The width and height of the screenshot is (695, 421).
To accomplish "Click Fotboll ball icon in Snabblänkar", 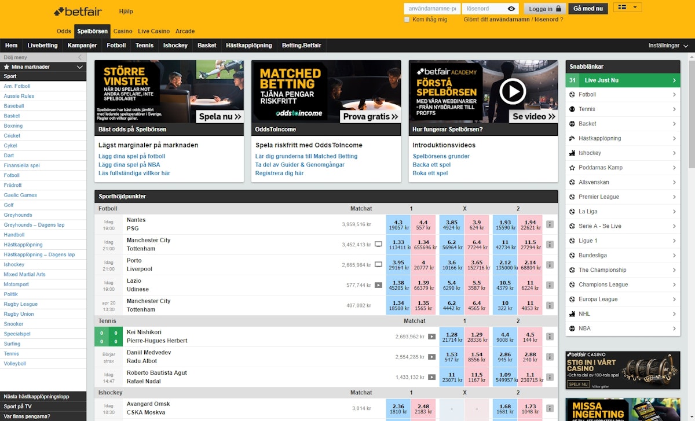I will 572,94.
